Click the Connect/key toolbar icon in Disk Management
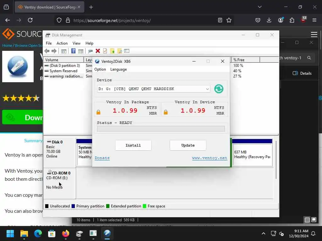322x241 pixels. point(90,51)
